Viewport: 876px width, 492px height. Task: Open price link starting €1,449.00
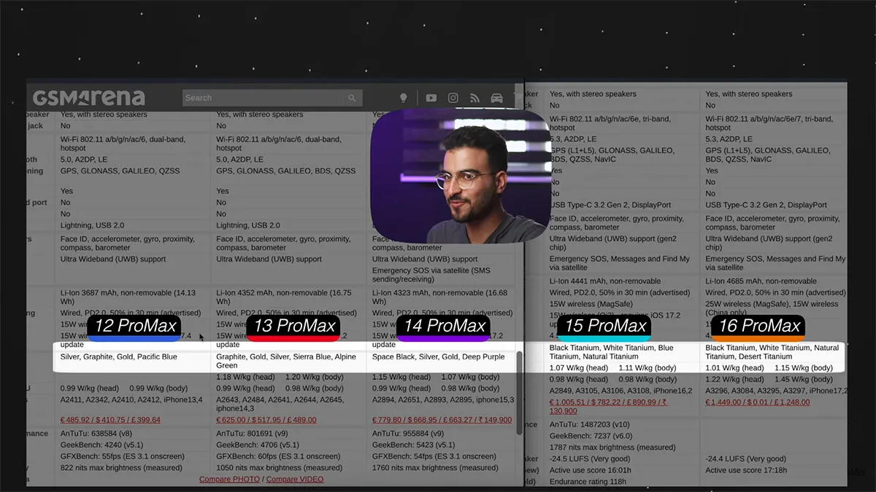pos(757,402)
